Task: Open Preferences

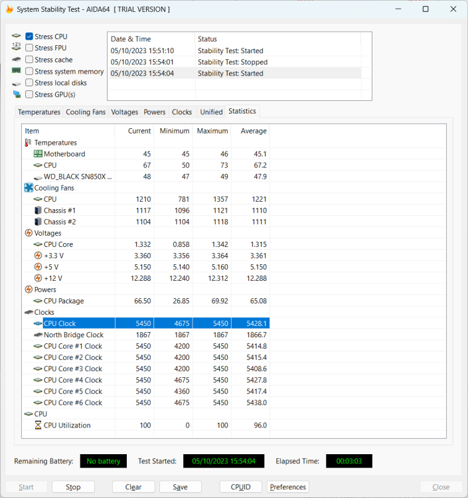Action: coord(288,487)
